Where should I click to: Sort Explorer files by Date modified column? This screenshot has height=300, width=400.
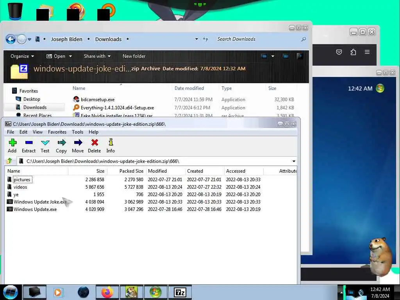pyautogui.click(x=195, y=88)
